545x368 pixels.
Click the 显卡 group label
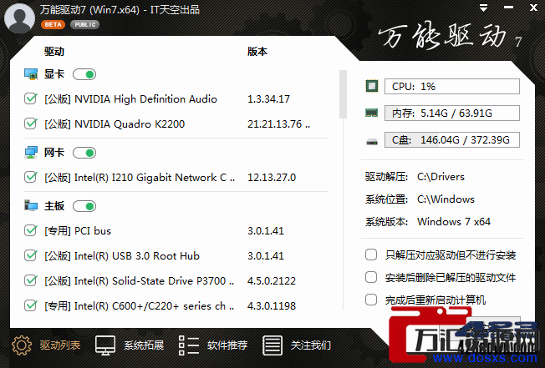pos(54,74)
